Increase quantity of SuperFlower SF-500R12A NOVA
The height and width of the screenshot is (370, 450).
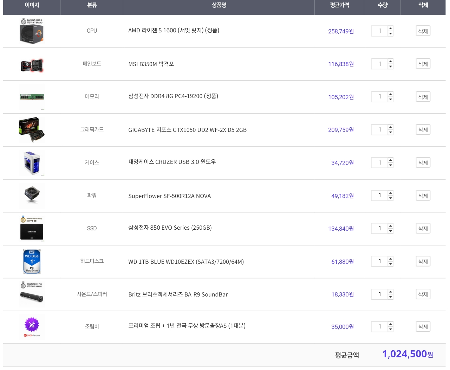[390, 193]
